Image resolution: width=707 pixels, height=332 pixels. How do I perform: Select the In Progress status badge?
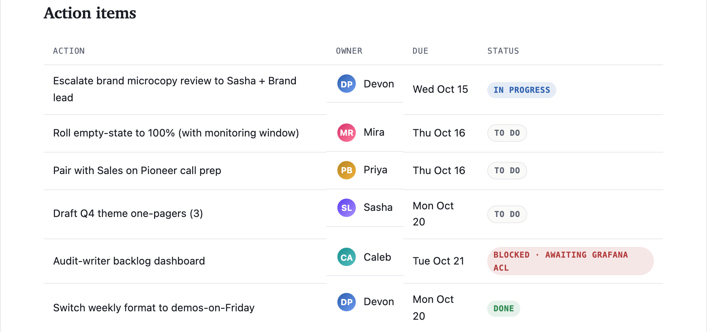click(521, 90)
